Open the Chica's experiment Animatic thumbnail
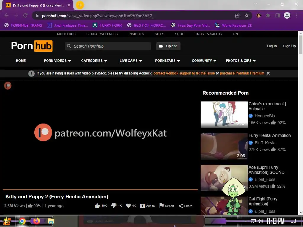This screenshot has height=227, width=303. coord(224,114)
